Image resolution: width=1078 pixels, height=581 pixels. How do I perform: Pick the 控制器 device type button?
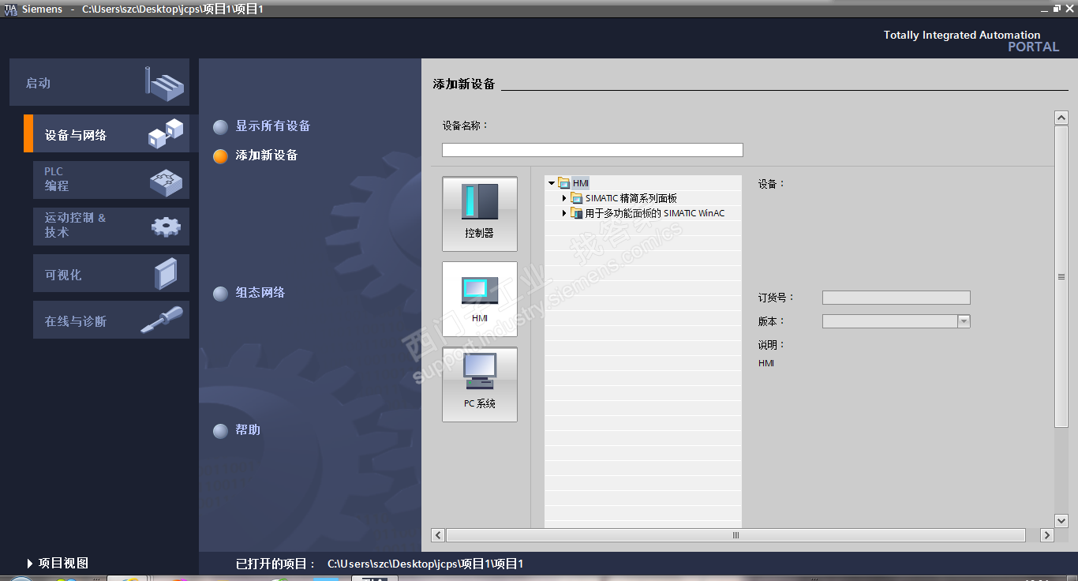click(x=480, y=214)
